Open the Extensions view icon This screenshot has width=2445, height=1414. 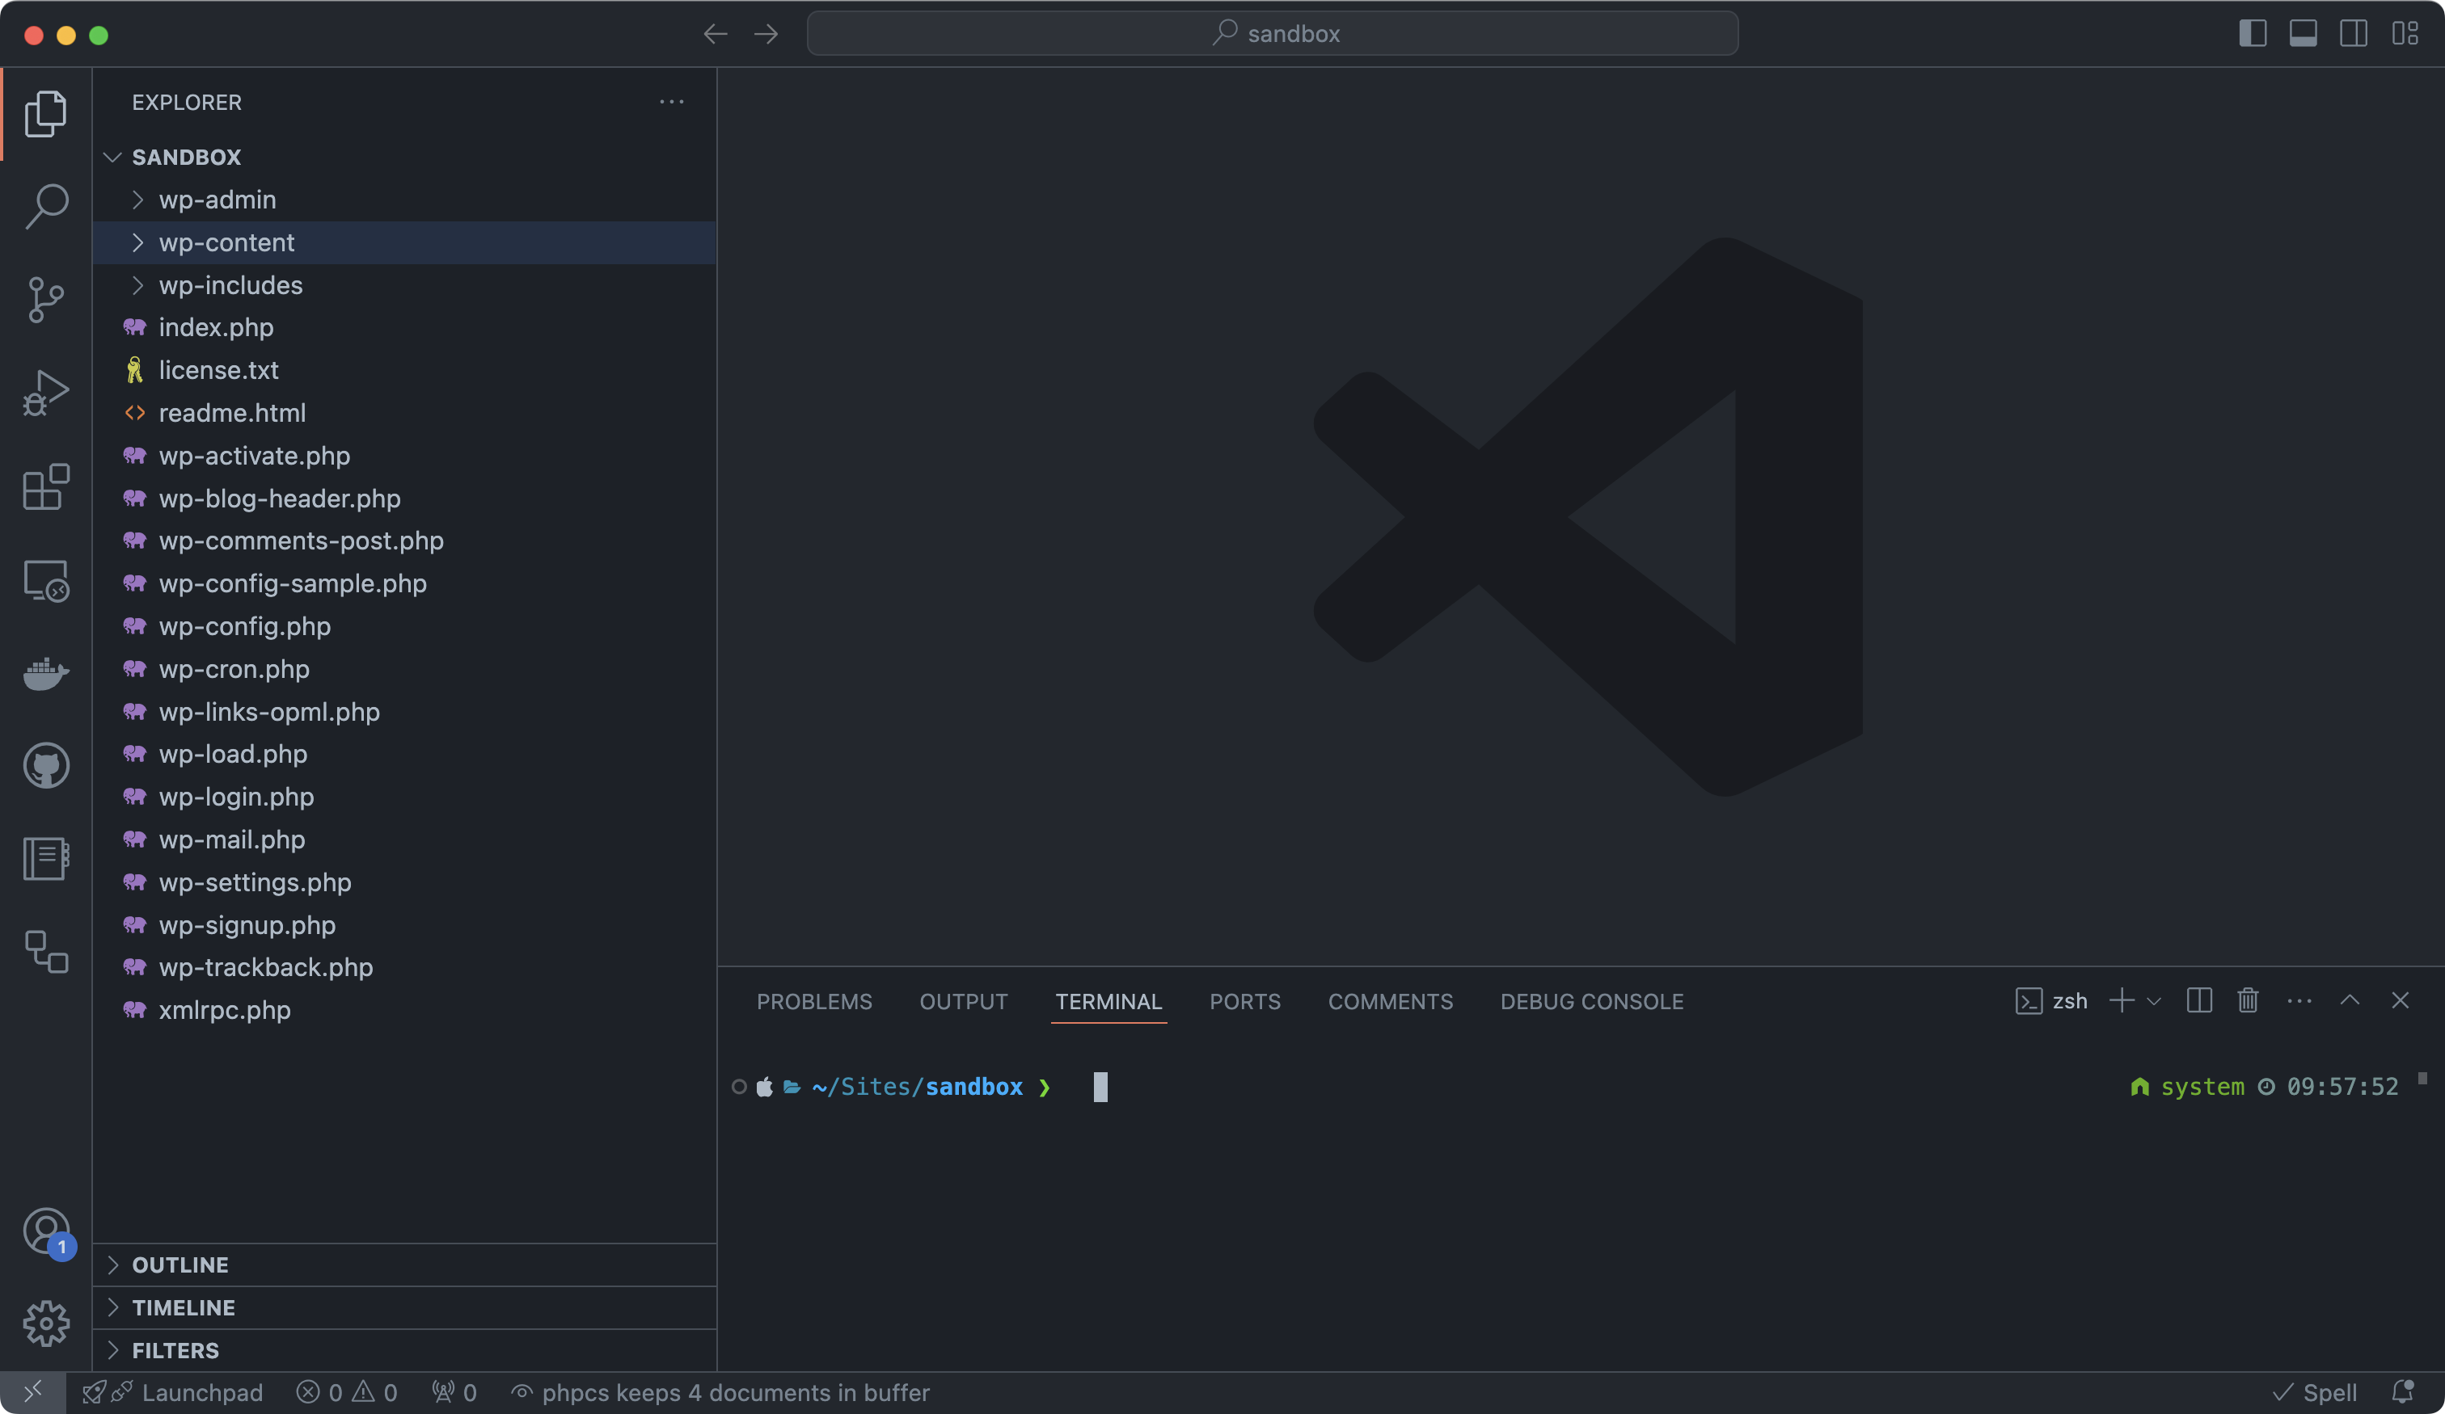pos(45,486)
